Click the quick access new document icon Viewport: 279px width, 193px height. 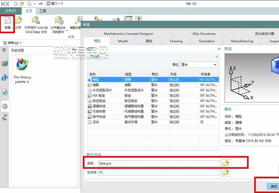[16, 4]
